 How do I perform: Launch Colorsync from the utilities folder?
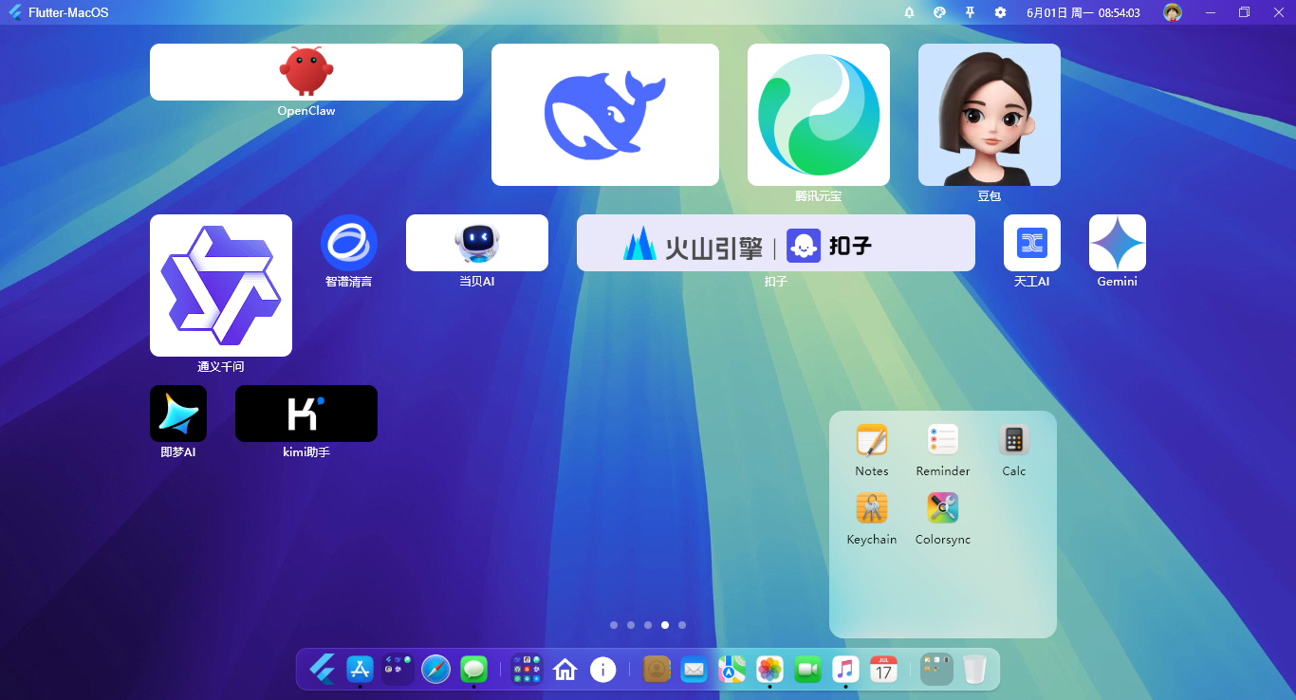click(943, 508)
